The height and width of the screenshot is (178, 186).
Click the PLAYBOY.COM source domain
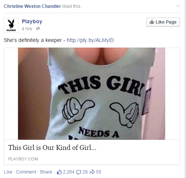tap(23, 159)
